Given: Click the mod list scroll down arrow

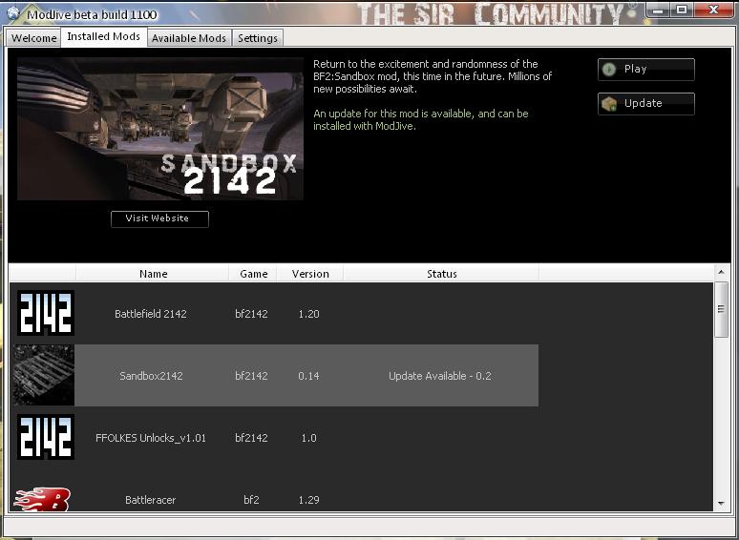Looking at the screenshot, I should (x=721, y=504).
